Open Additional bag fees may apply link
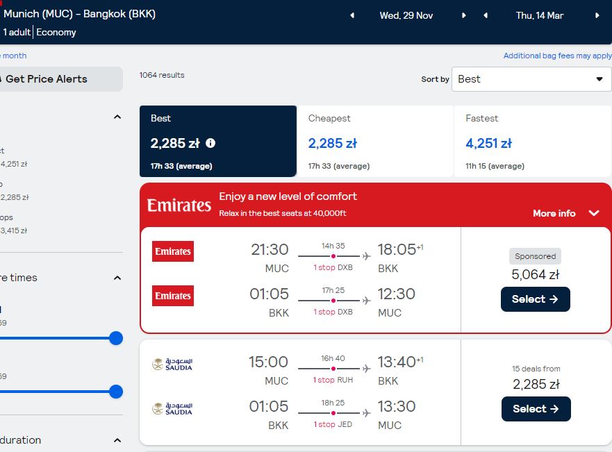Screen dimensions: 612x452 tap(557, 56)
